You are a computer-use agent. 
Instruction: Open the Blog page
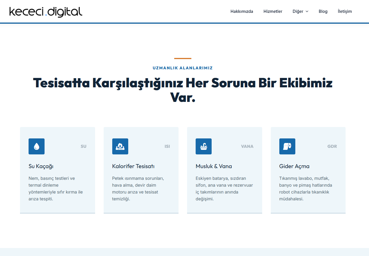click(323, 11)
